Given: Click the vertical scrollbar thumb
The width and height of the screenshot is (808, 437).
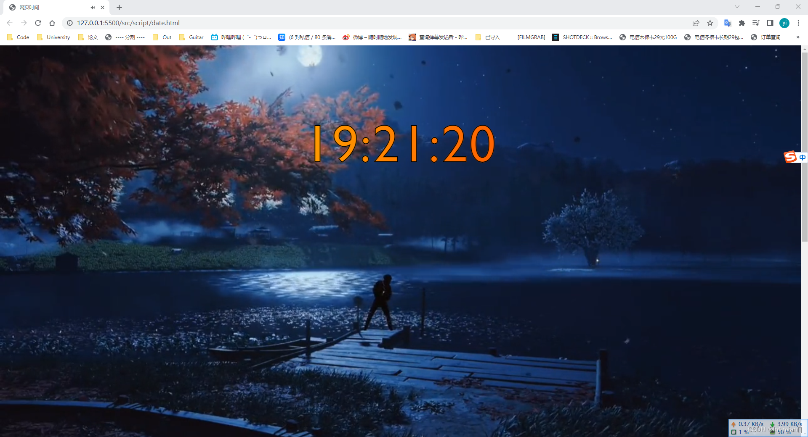Looking at the screenshot, I should point(805,147).
